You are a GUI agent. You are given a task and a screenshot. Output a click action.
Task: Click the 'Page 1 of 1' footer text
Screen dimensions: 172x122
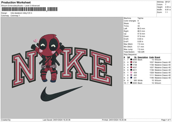(x=166, y=120)
